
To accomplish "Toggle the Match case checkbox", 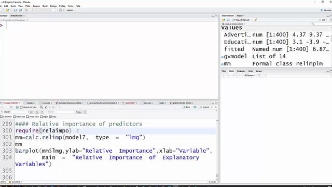I will (15, 116).
